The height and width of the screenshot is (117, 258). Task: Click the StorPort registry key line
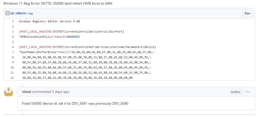(71, 32)
